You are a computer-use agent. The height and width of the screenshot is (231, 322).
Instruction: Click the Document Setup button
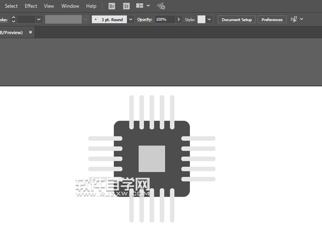(236, 19)
